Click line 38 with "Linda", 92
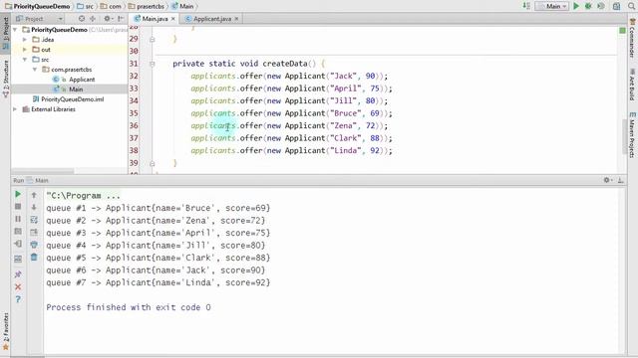Viewport: 638px width, 358px height. pos(291,150)
